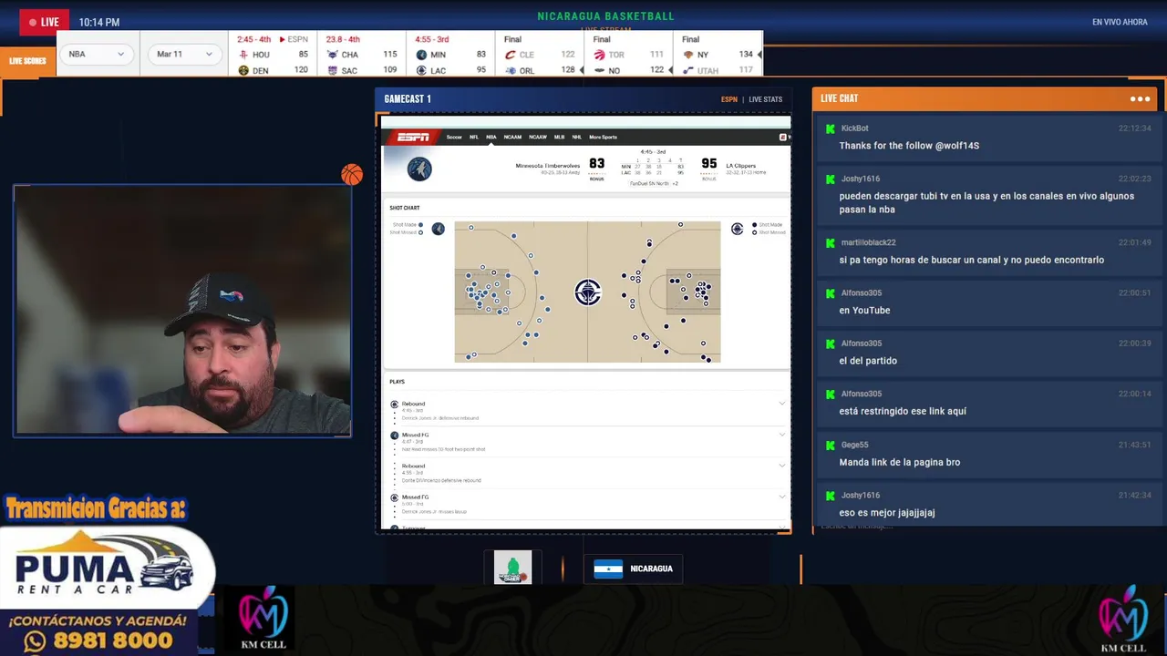
Task: Click the ESPN logo in gamecast
Action: (x=413, y=137)
